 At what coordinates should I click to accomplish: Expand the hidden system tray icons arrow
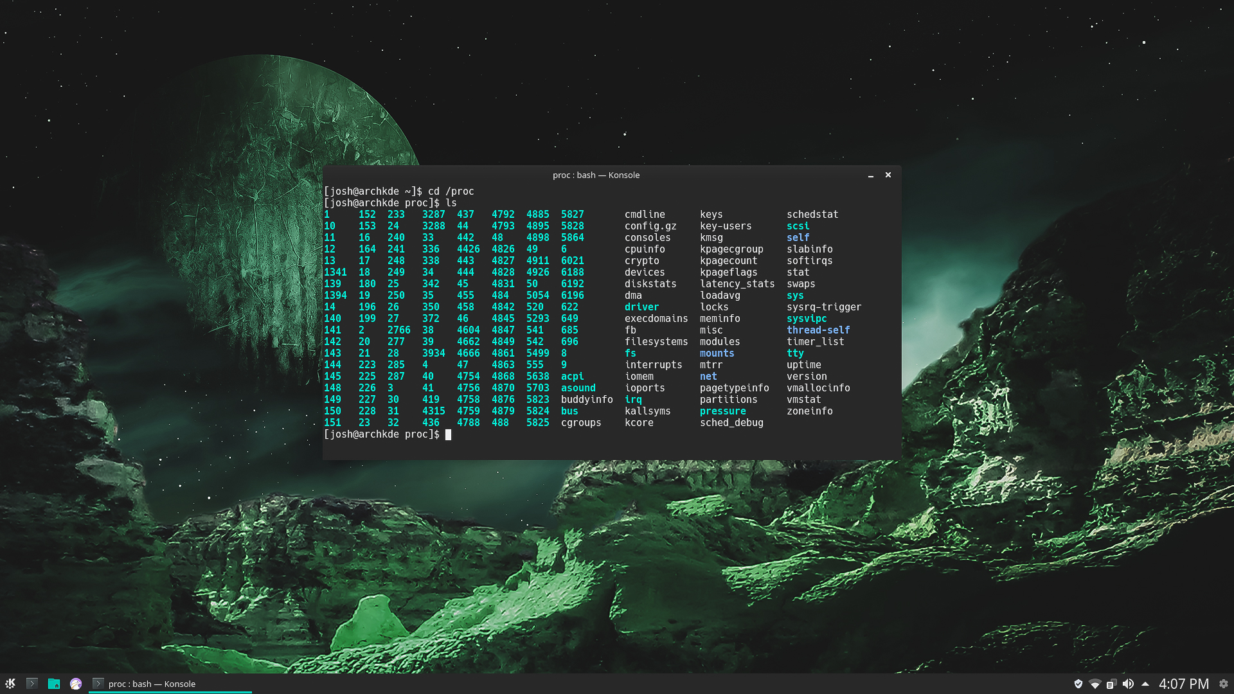pos(1145,684)
